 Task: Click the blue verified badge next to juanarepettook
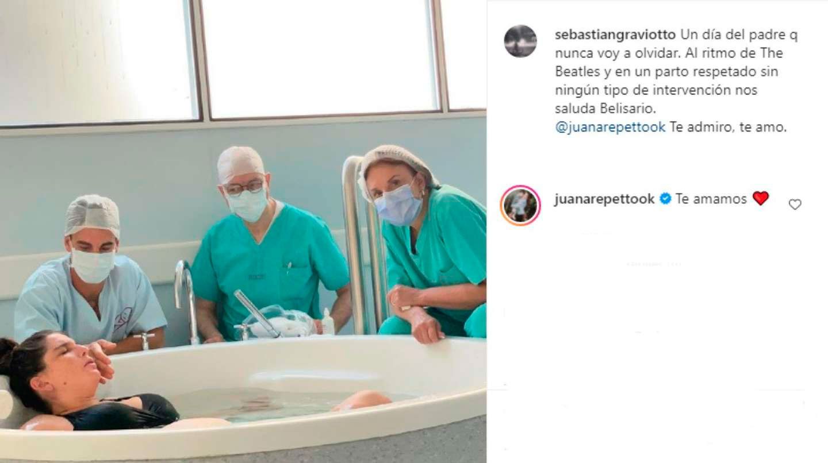(665, 199)
